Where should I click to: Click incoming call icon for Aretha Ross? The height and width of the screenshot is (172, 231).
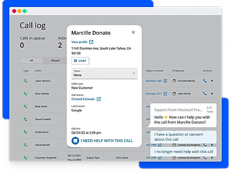(x=25, y=132)
